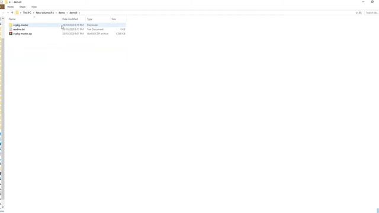Open the address bar history dropdown

[x=356, y=13]
